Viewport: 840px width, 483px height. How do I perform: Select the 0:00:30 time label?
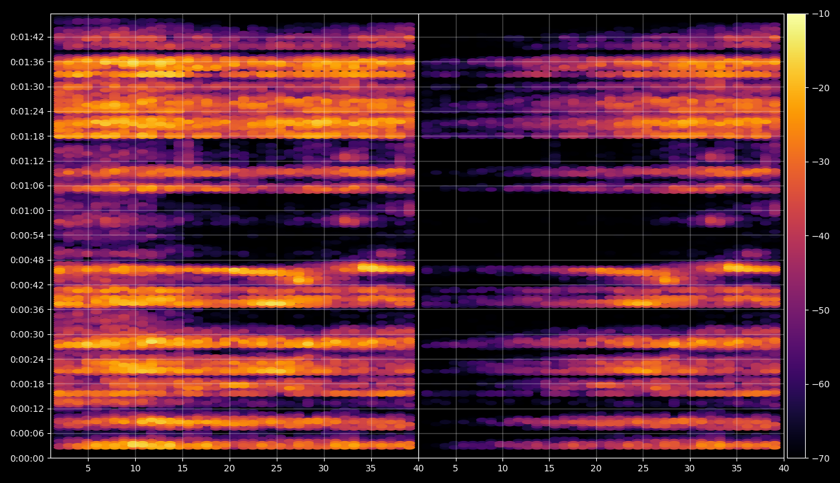[27, 334]
